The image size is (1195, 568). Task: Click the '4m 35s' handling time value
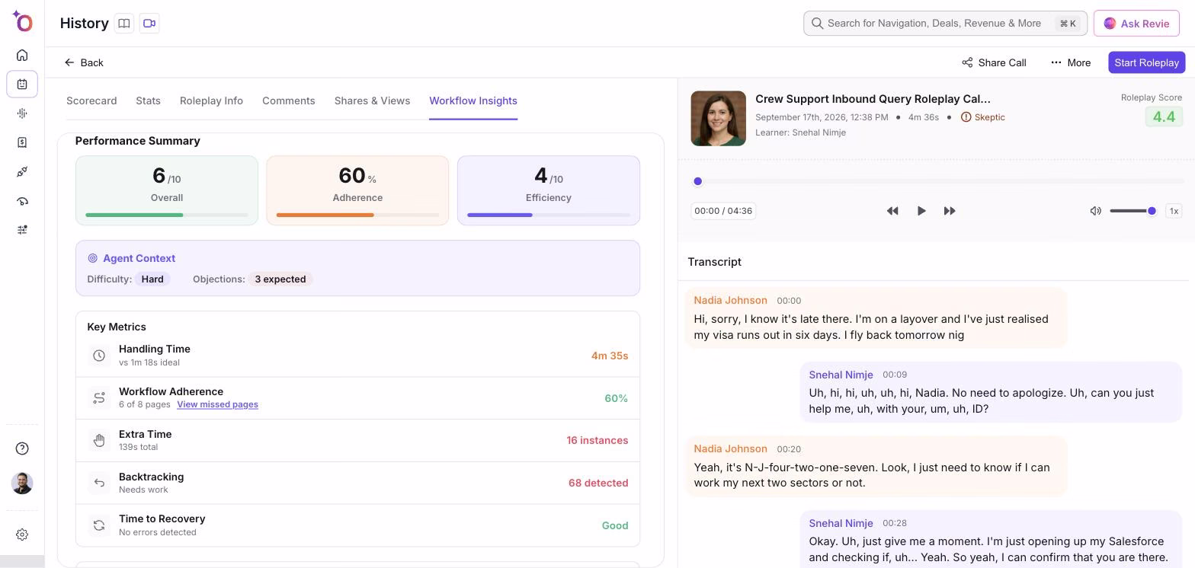610,356
